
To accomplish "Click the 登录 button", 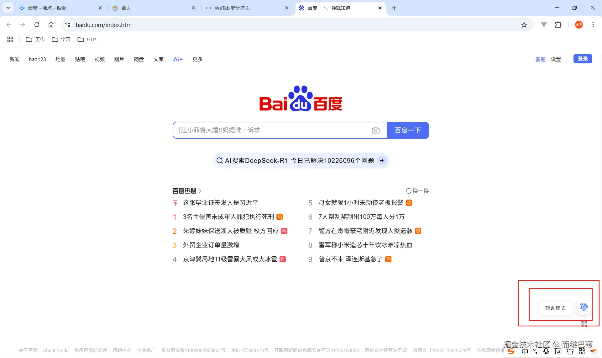I will [583, 59].
